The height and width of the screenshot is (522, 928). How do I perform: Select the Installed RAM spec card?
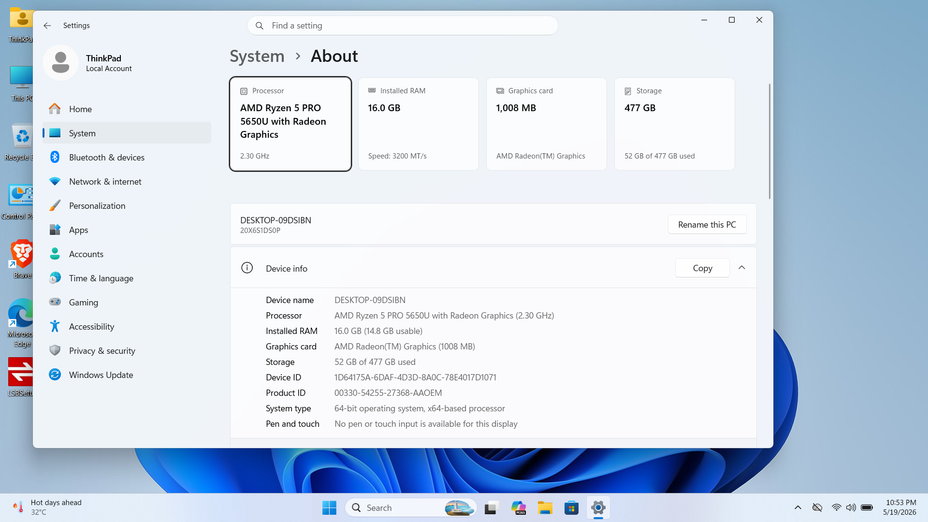pos(419,124)
